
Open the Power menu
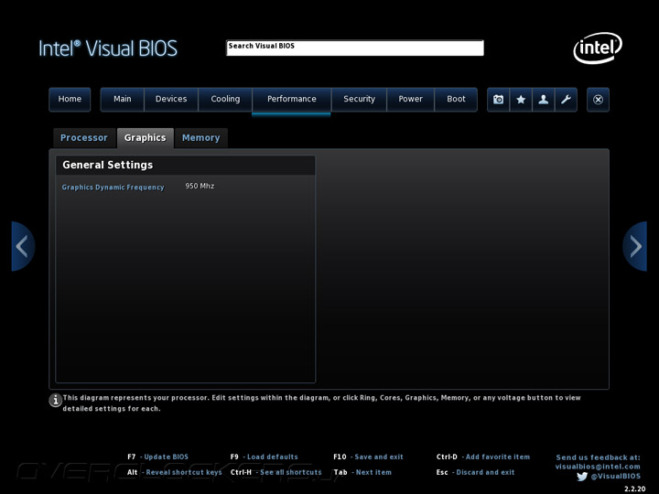(x=410, y=100)
